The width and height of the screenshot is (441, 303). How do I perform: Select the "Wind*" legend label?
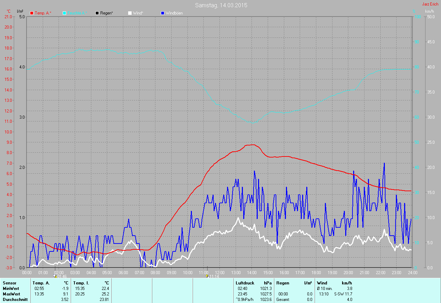(138, 13)
